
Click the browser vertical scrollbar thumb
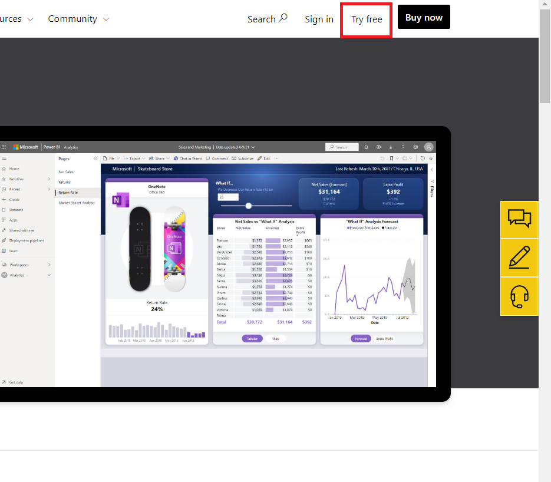[545, 56]
